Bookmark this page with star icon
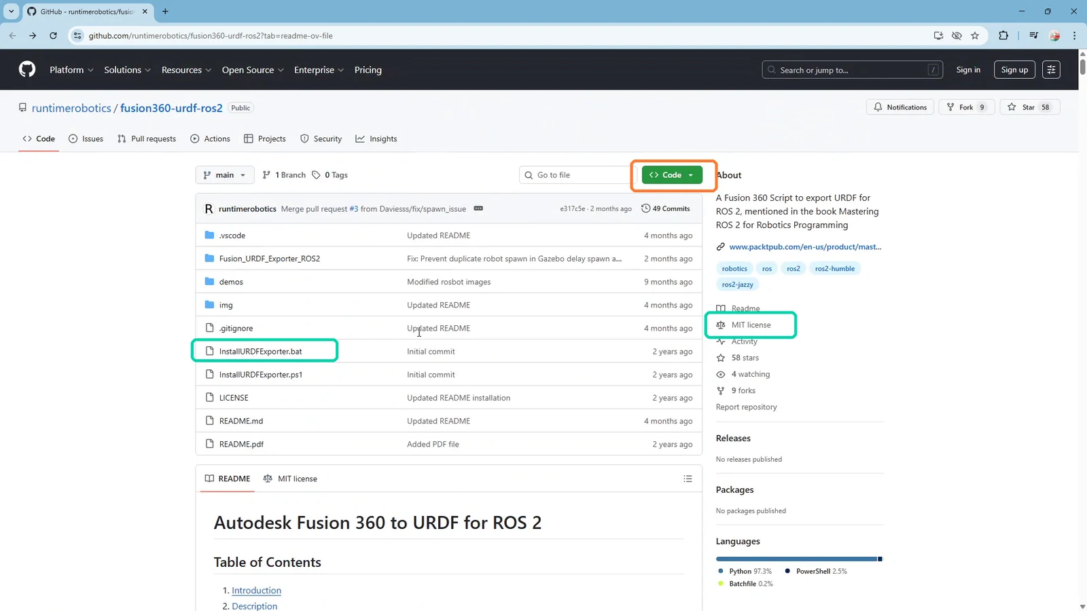 pos(975,35)
